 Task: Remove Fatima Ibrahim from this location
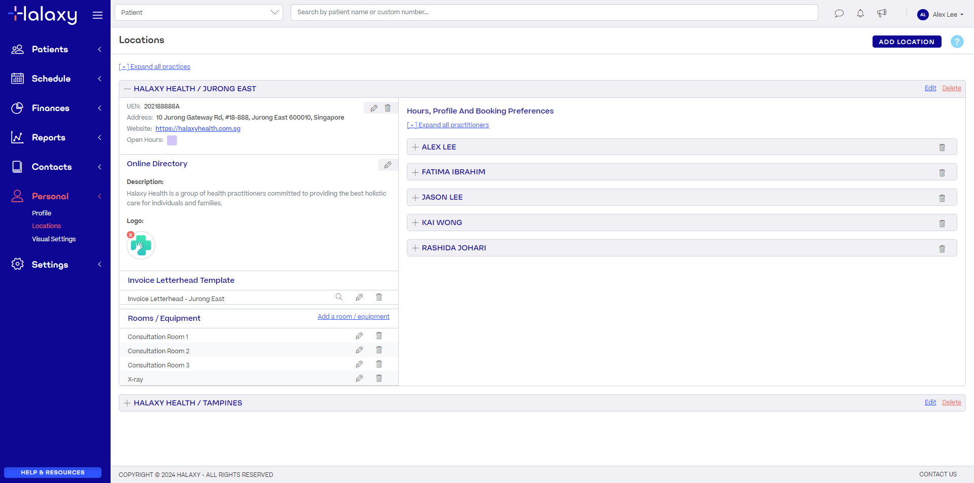pos(942,173)
